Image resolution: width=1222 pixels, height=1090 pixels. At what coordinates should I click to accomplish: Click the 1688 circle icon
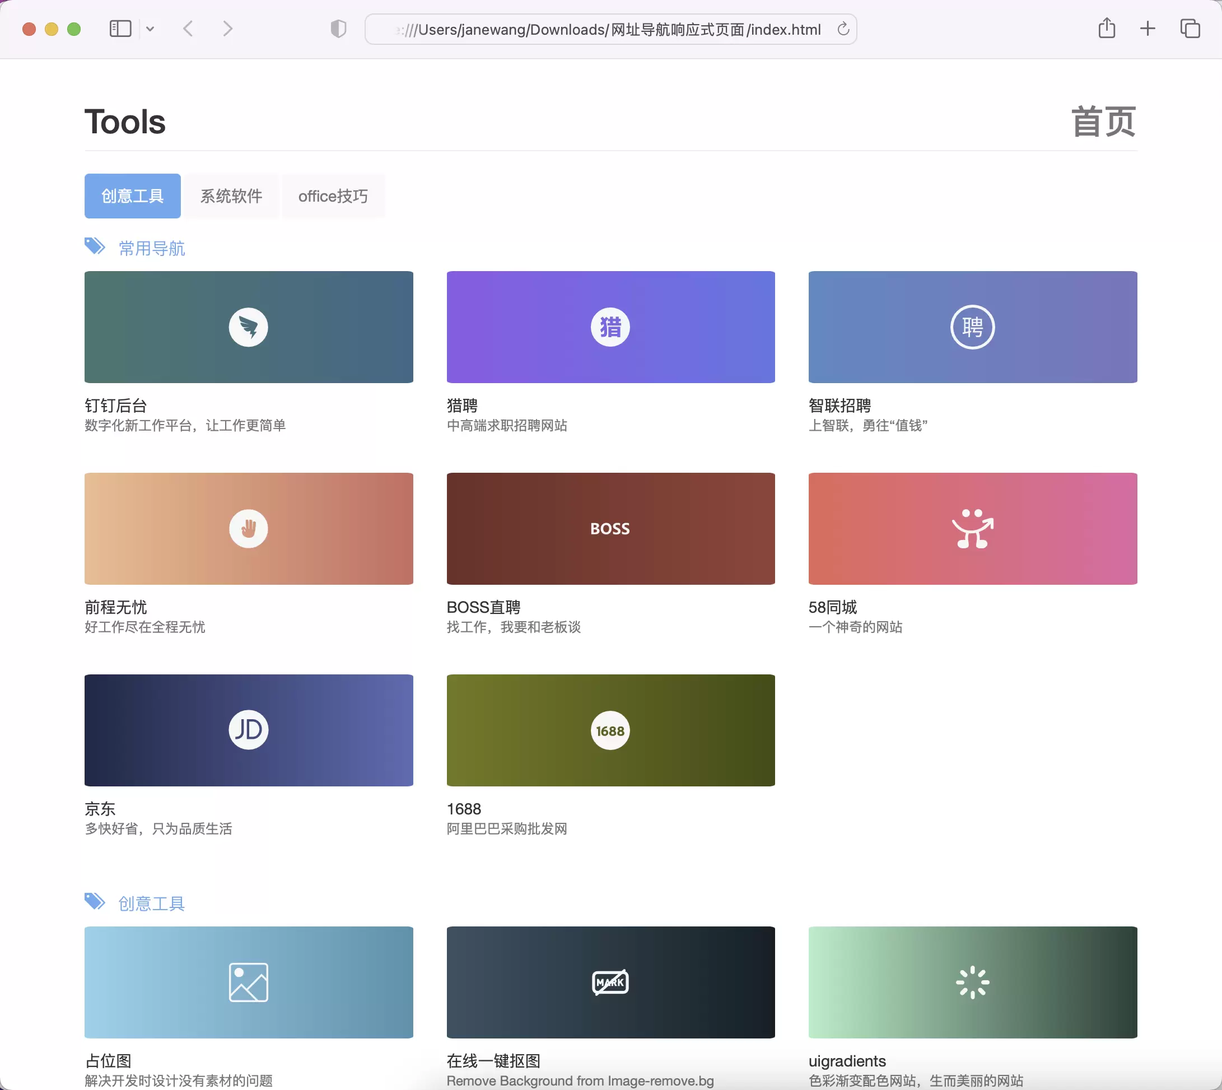click(x=610, y=730)
